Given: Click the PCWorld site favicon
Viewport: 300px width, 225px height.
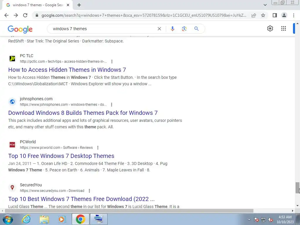Looking at the screenshot, I should tap(12, 145).
